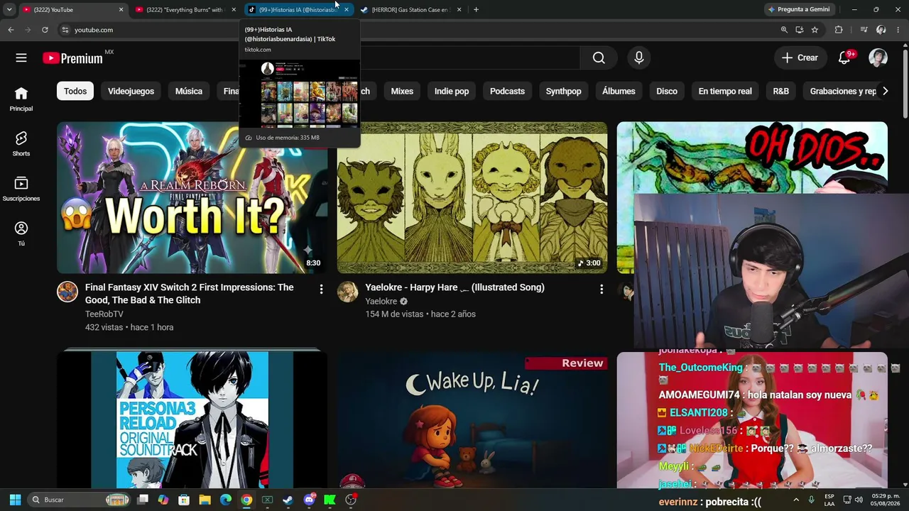Open the Chrome three-dot menu
The width and height of the screenshot is (909, 511).
(x=898, y=30)
